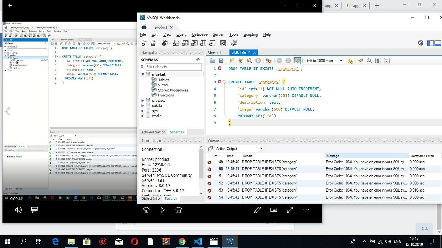Switch to Administration tab in Navigator

click(153, 132)
